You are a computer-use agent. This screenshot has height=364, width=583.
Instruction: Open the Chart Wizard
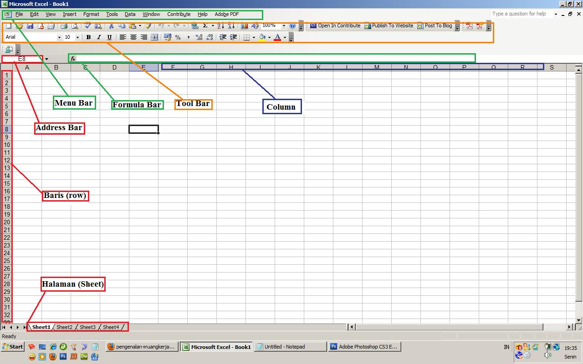(x=245, y=26)
